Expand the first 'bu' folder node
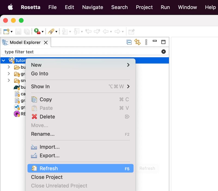 pyautogui.click(x=9, y=67)
